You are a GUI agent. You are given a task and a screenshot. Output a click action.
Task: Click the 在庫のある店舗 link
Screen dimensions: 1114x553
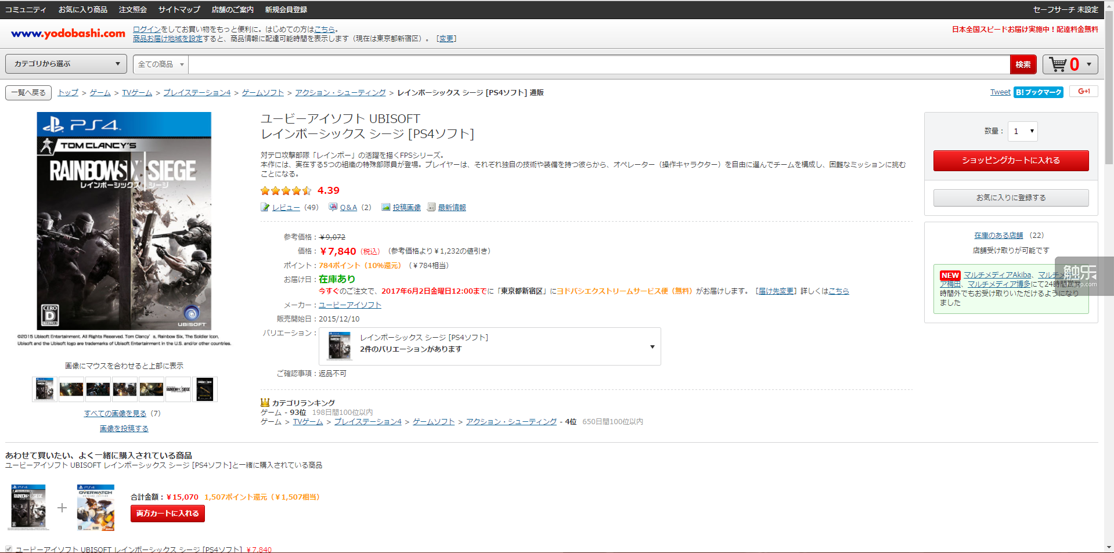point(998,235)
